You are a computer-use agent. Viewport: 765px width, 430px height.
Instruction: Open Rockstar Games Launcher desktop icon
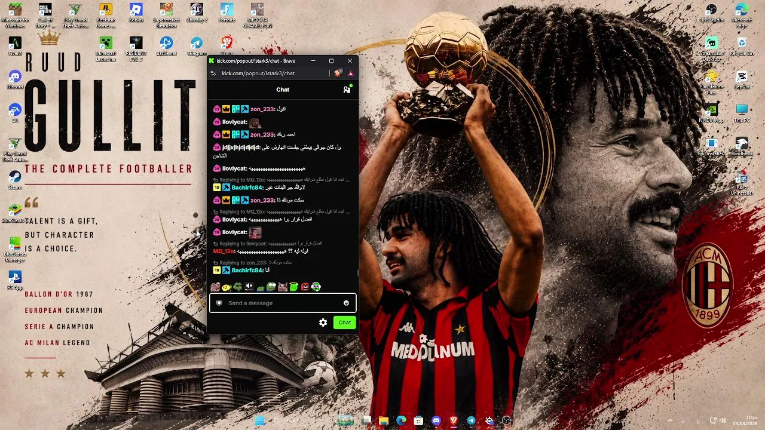(x=106, y=16)
